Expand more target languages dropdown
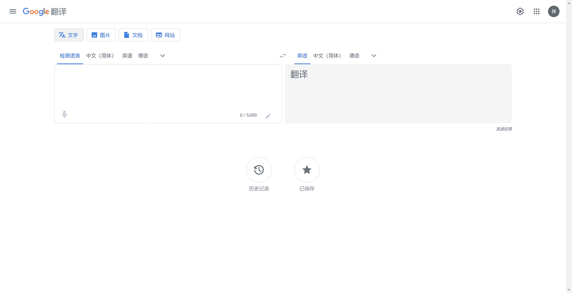This screenshot has width=572, height=293. tap(374, 56)
